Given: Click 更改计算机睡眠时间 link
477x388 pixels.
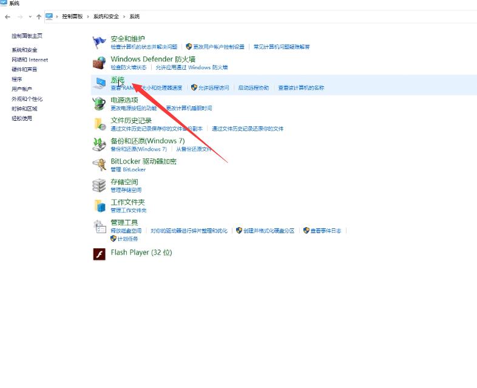Looking at the screenshot, I should pyautogui.click(x=189, y=108).
